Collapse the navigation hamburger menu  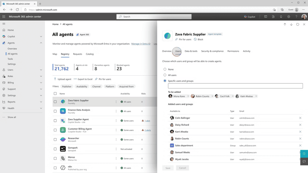click(4, 24)
